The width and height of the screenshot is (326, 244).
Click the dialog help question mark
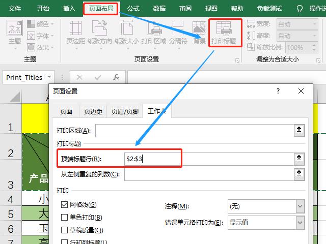click(x=278, y=91)
